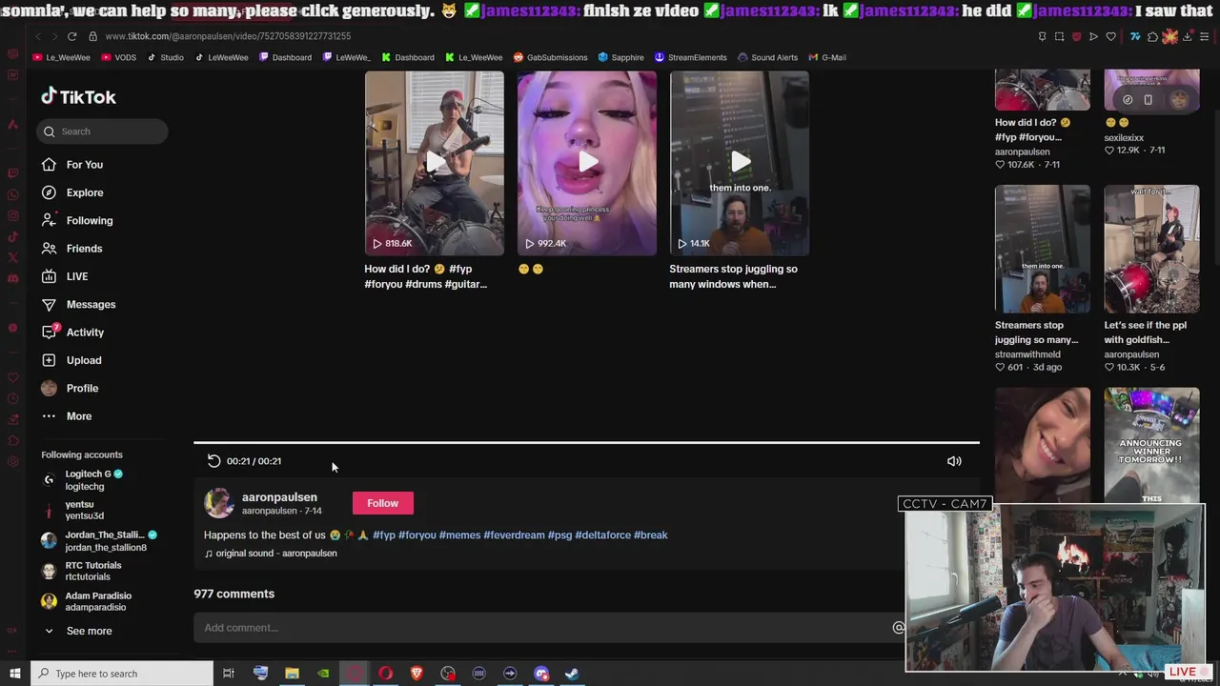
Task: Open the #feverdream hashtag
Action: [514, 535]
